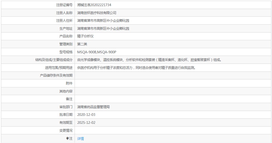Open the 详情 link in the 注 row
Screen dimensions: 272x143
(80, 138)
